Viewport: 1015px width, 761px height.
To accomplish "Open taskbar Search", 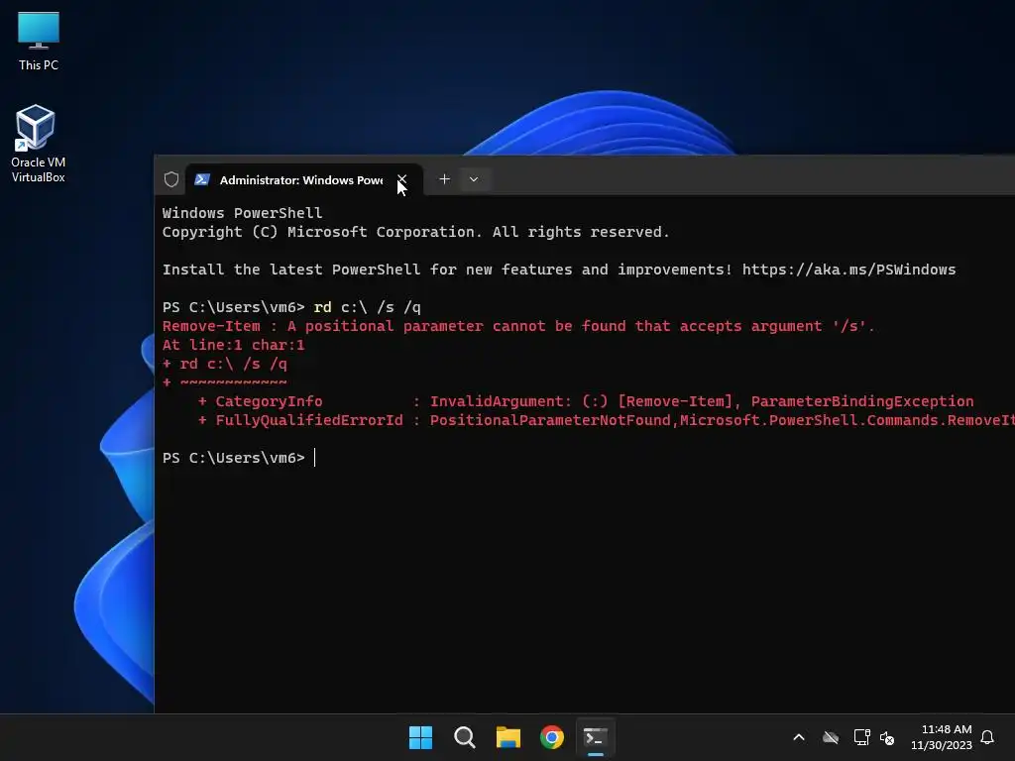I will click(465, 737).
